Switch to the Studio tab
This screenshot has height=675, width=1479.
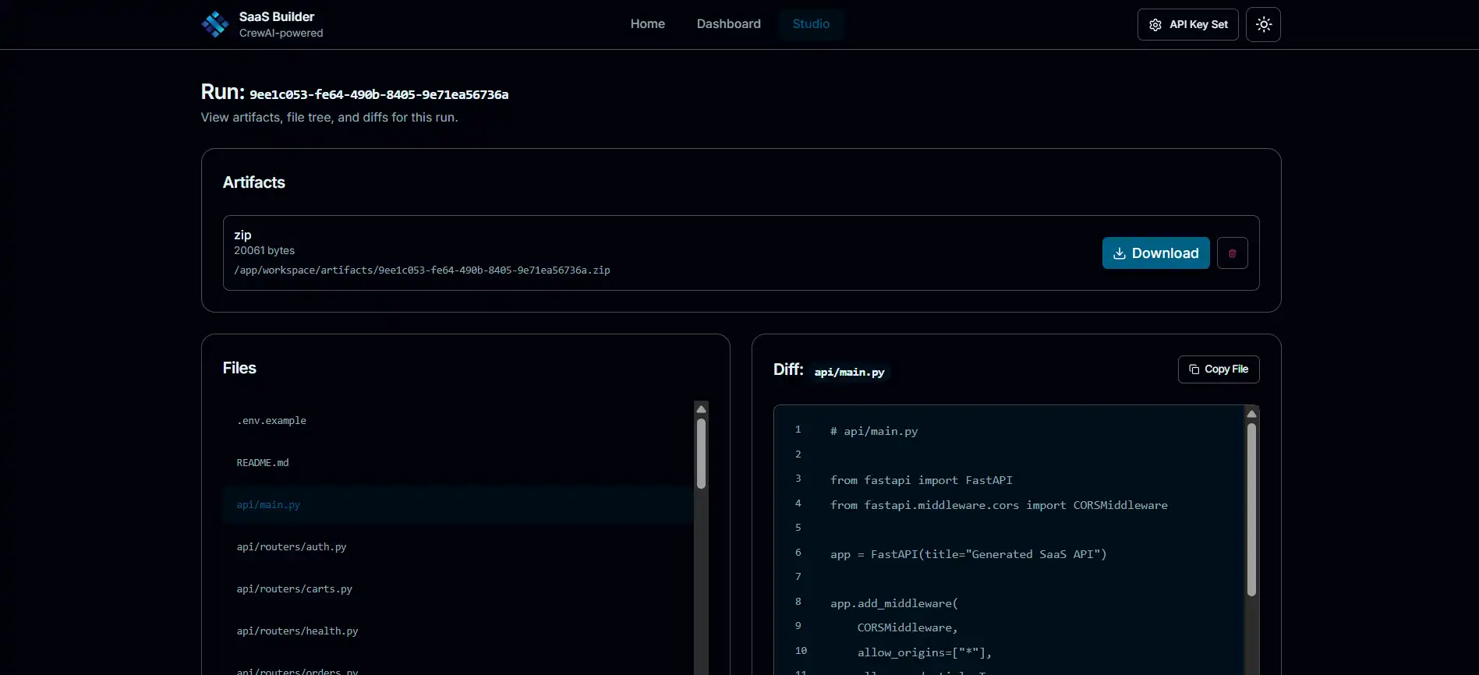[811, 24]
